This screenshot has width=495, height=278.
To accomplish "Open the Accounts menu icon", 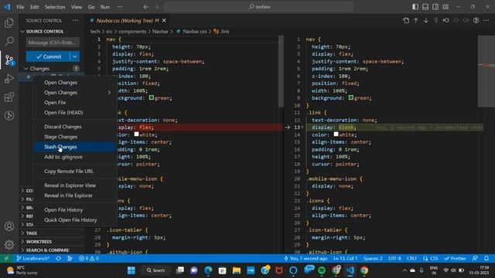I will pos(9,226).
